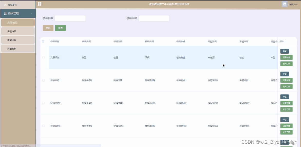301x147 pixels.
Task: Open 详情 for the 文职添加 row
Action: 285,51
